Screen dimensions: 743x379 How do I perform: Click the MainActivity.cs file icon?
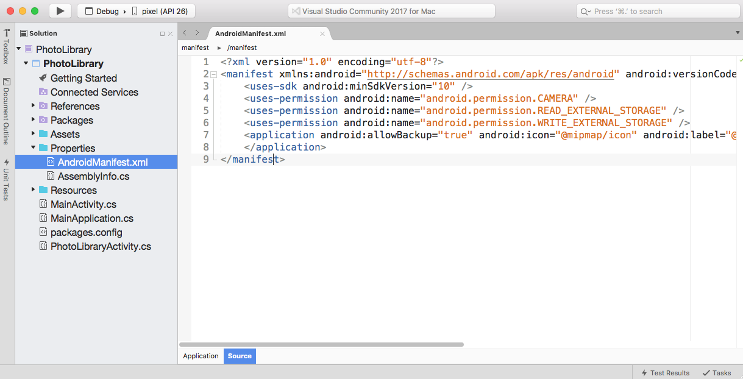coord(43,204)
